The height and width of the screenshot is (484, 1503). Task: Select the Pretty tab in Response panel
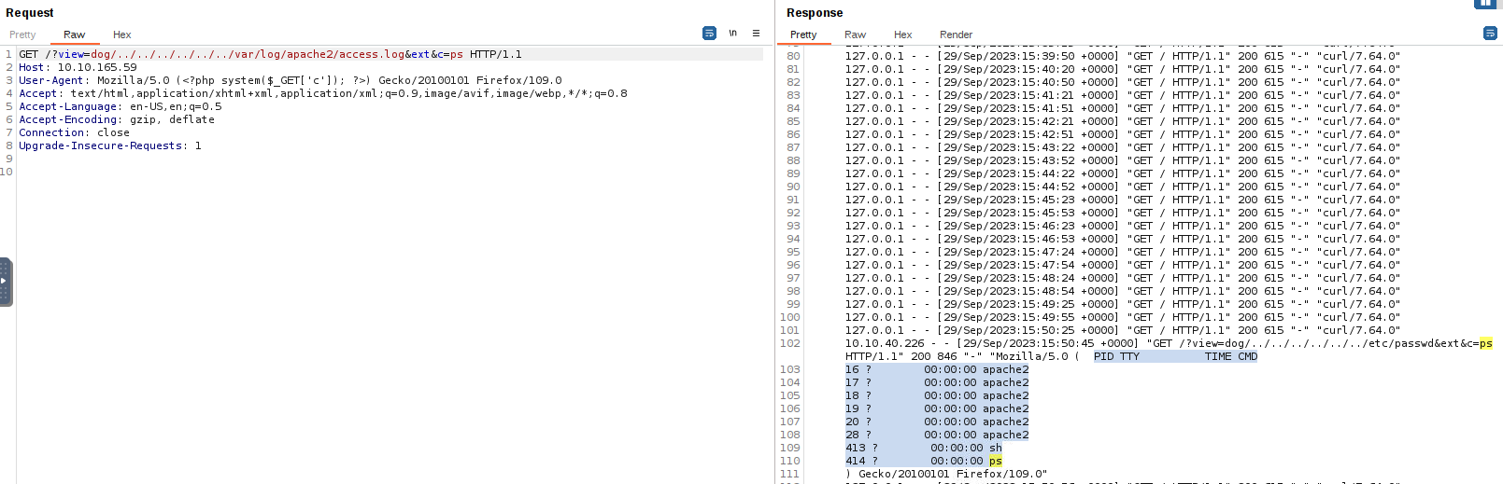point(803,35)
